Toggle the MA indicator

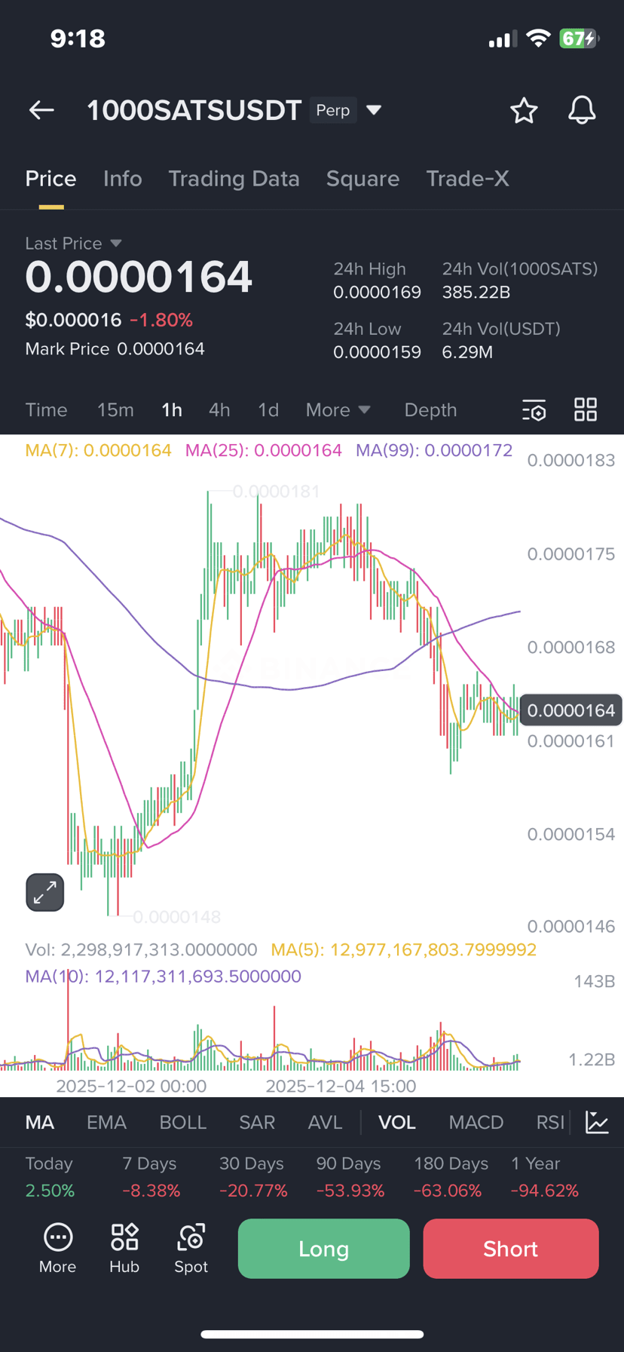40,1122
